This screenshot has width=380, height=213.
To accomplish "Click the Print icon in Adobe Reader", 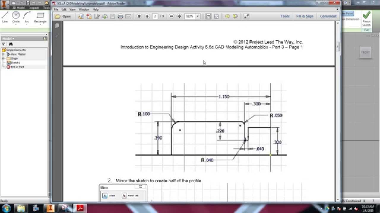I will [x=120, y=16].
